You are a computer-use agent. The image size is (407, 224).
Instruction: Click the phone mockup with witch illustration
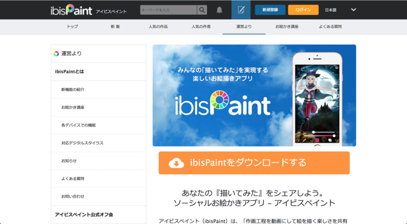317,100
